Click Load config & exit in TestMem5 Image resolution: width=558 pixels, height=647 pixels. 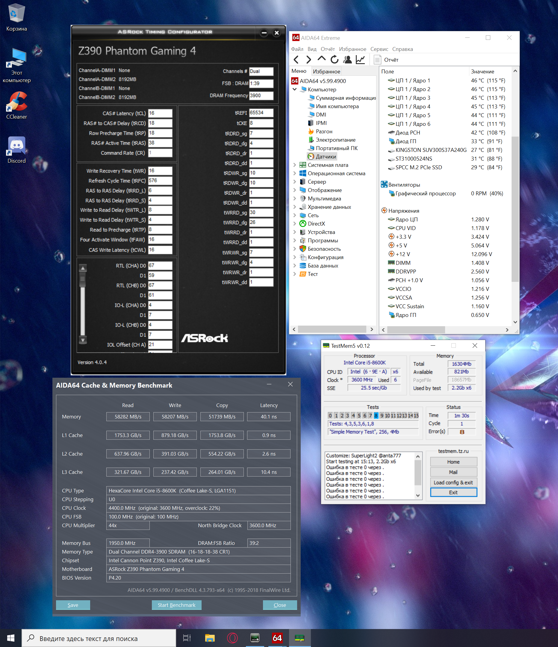453,482
